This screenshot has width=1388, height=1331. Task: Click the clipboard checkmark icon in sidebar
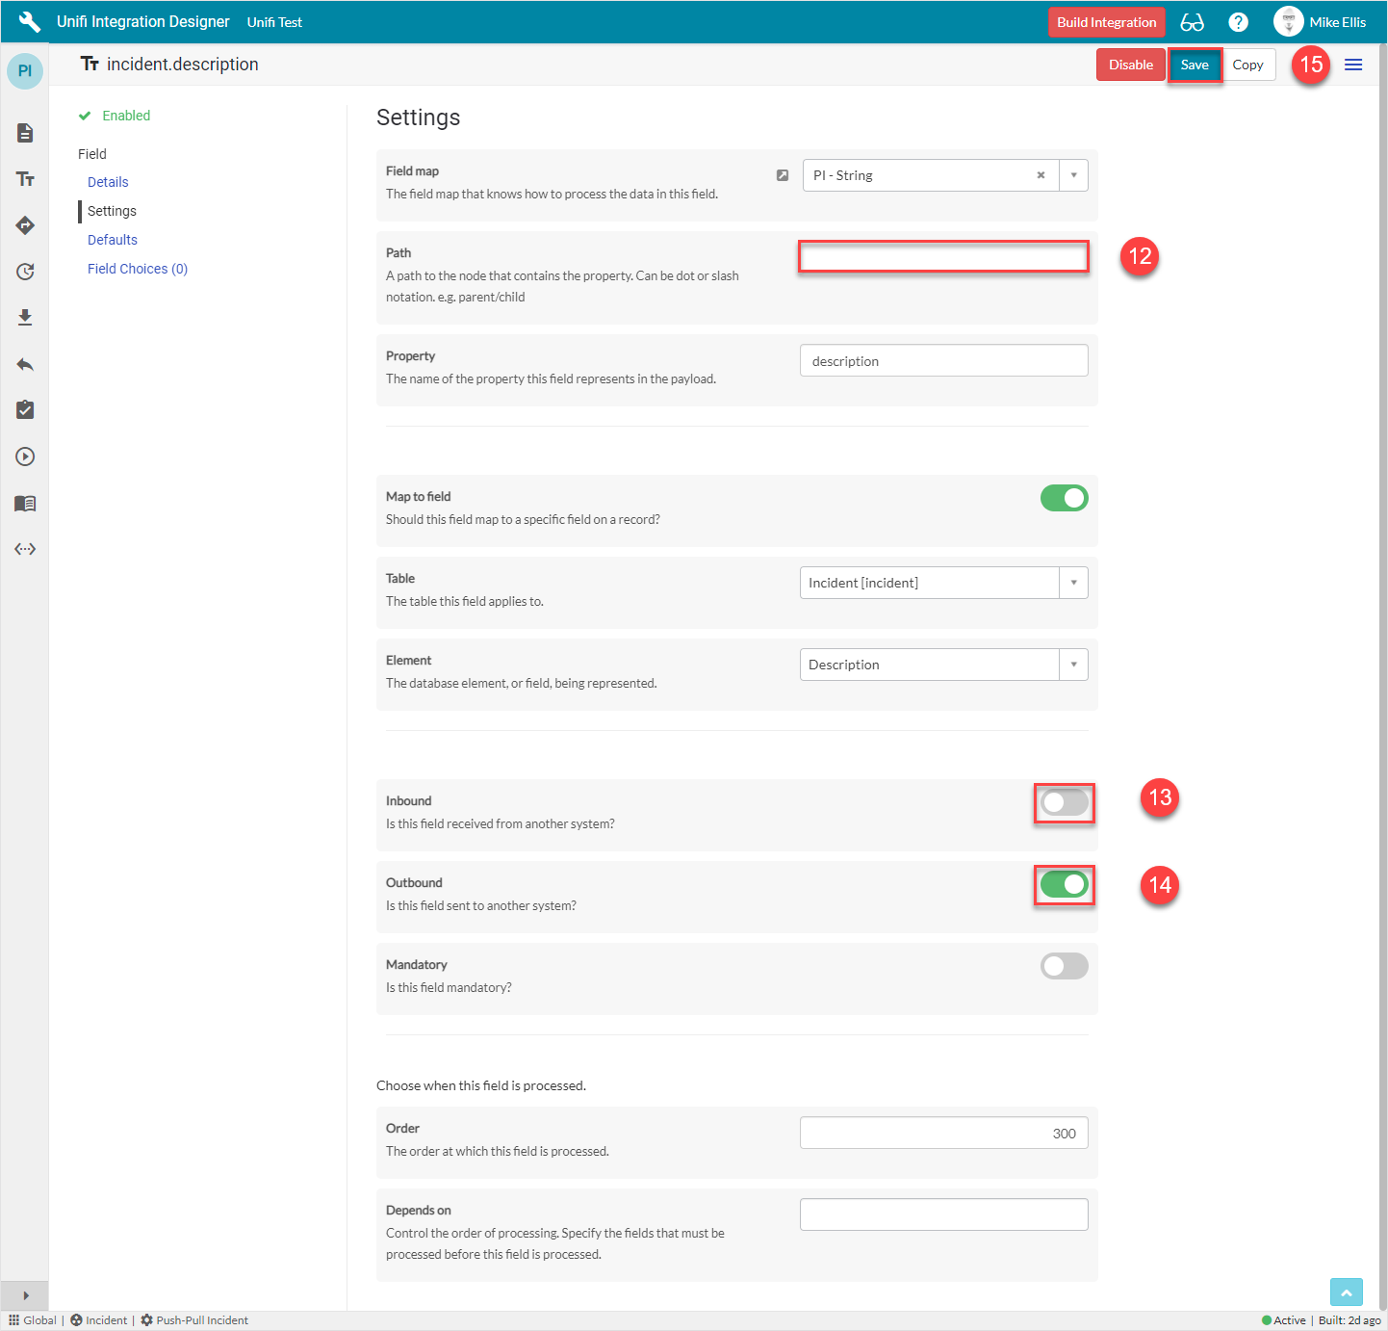tap(25, 410)
